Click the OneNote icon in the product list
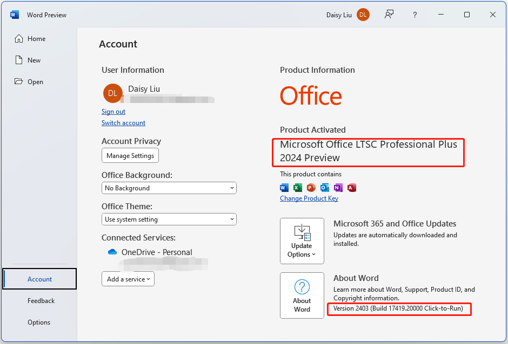 pos(339,187)
